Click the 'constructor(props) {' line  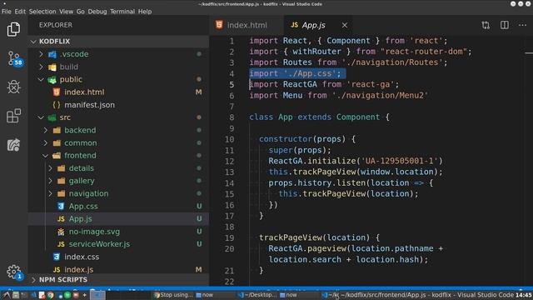(x=307, y=139)
